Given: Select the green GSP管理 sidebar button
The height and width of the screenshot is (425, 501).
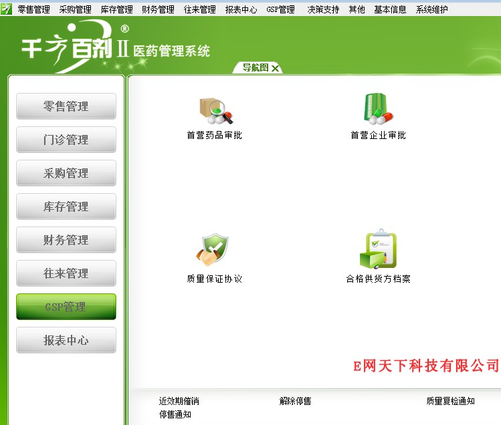Looking at the screenshot, I should pos(66,307).
